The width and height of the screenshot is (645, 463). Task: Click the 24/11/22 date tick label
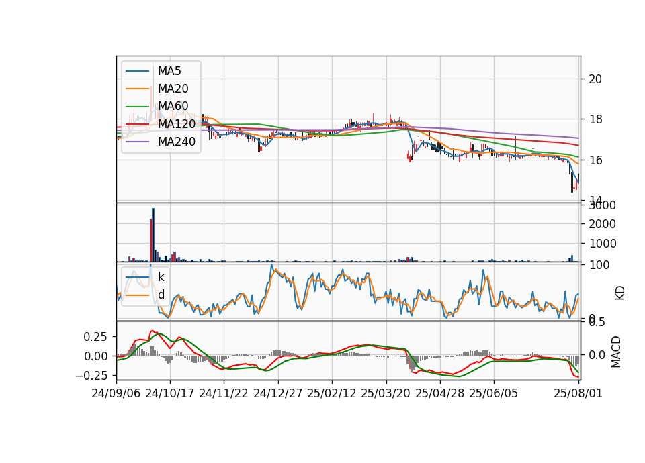click(x=224, y=393)
